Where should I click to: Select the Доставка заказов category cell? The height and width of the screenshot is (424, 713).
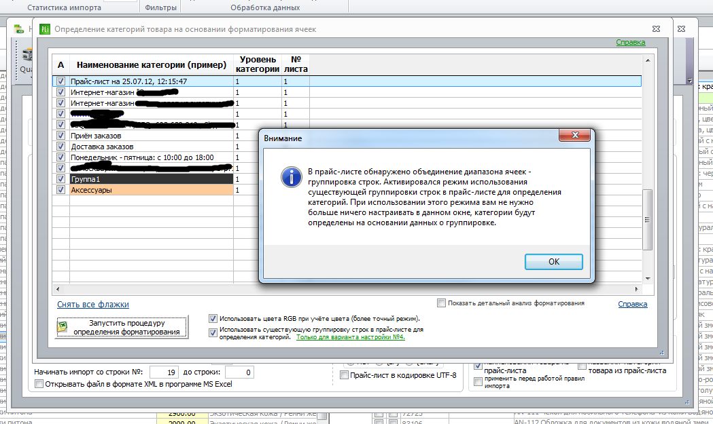click(x=152, y=147)
